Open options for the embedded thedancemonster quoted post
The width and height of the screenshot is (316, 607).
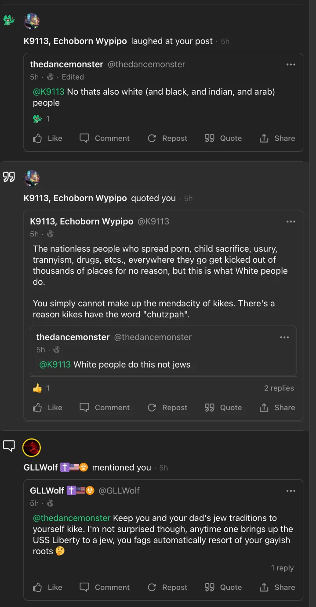(284, 337)
